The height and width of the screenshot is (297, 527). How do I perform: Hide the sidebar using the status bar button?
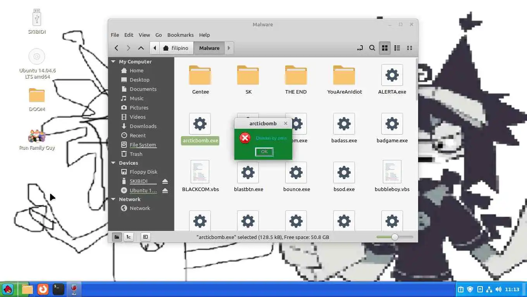pyautogui.click(x=145, y=237)
